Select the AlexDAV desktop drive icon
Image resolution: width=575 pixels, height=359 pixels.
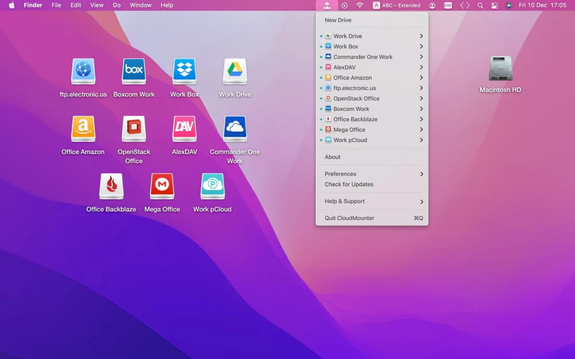click(185, 129)
